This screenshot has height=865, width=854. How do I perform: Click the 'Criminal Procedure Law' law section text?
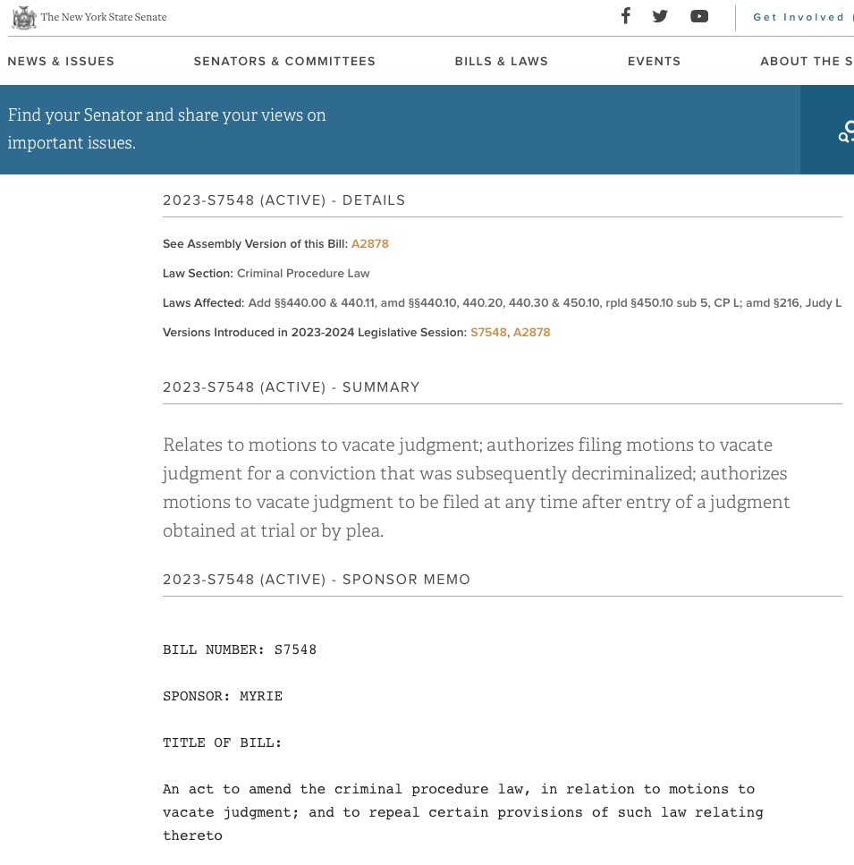point(302,274)
